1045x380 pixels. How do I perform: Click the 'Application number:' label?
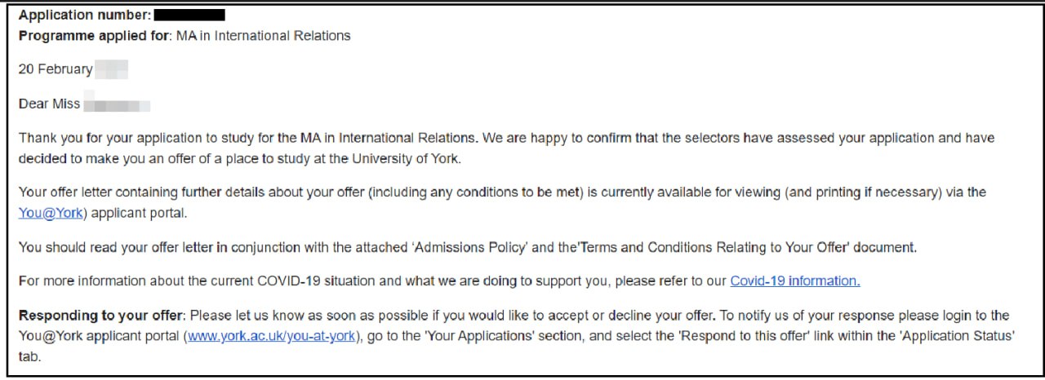(x=84, y=15)
